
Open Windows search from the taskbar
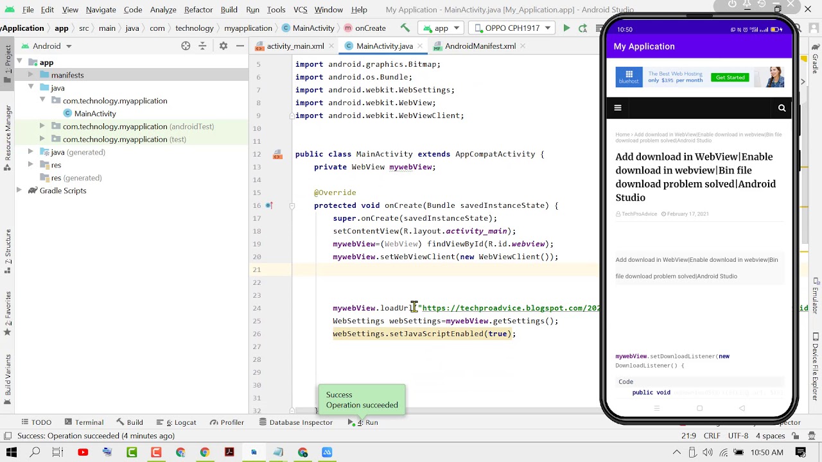coord(35,452)
